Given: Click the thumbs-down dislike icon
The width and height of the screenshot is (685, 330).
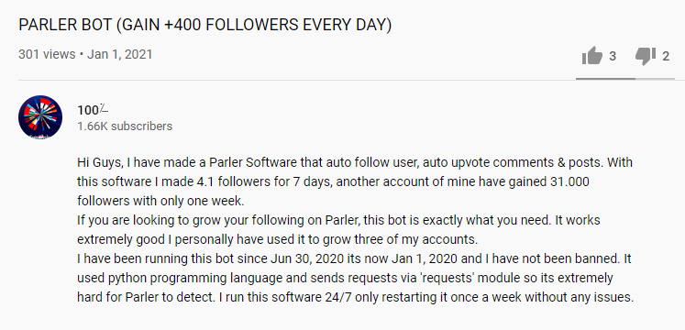Looking at the screenshot, I should [x=646, y=56].
